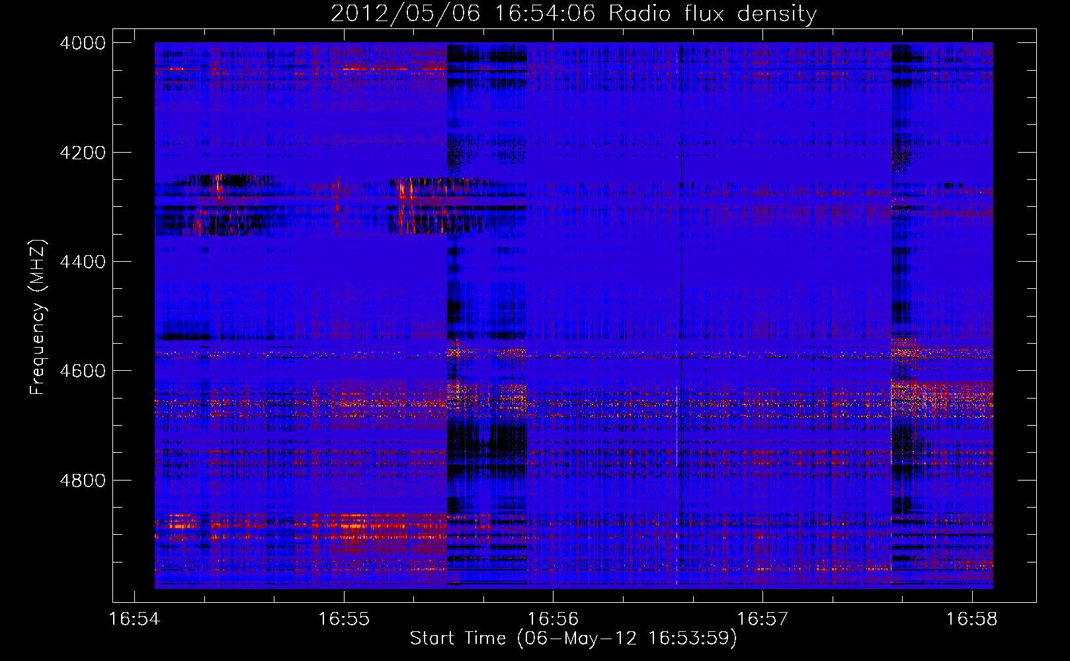The image size is (1070, 661).
Task: Click the 16:56 time tick label
Action: 553,619
